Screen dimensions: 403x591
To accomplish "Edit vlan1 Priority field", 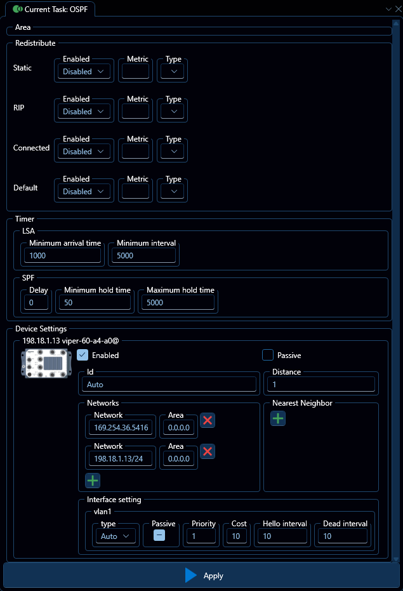I will [x=201, y=536].
